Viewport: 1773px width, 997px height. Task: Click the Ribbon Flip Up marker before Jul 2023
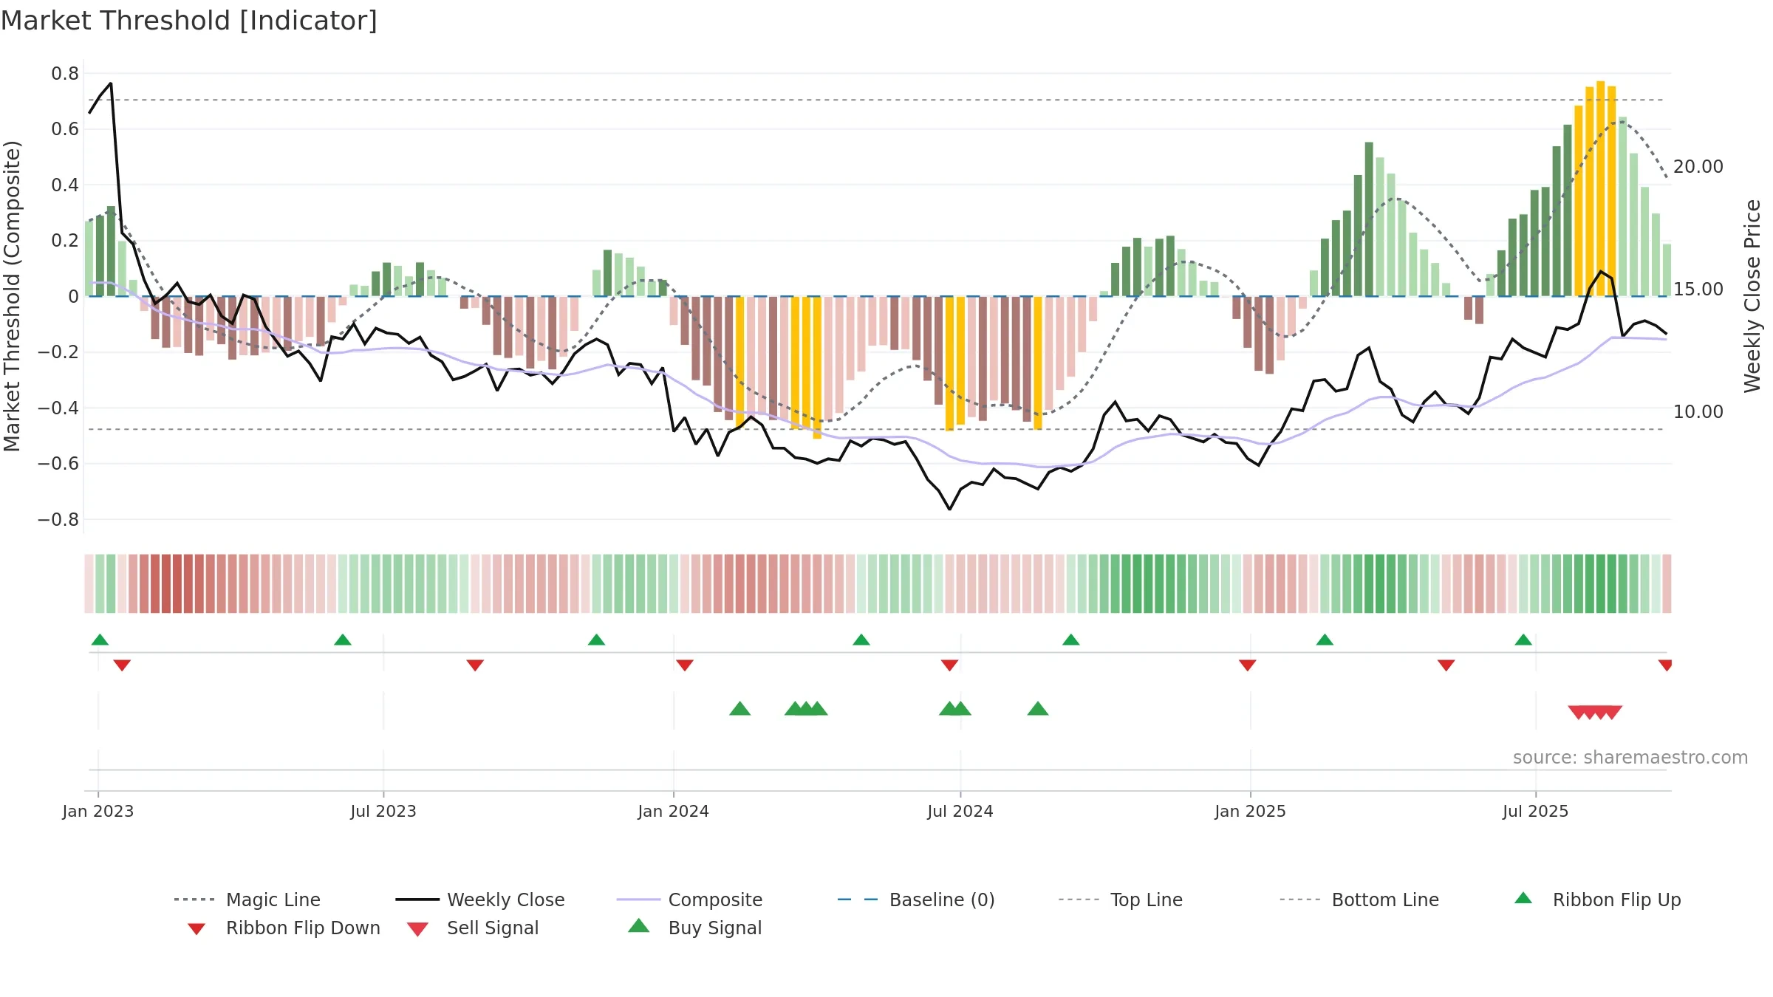(x=343, y=640)
